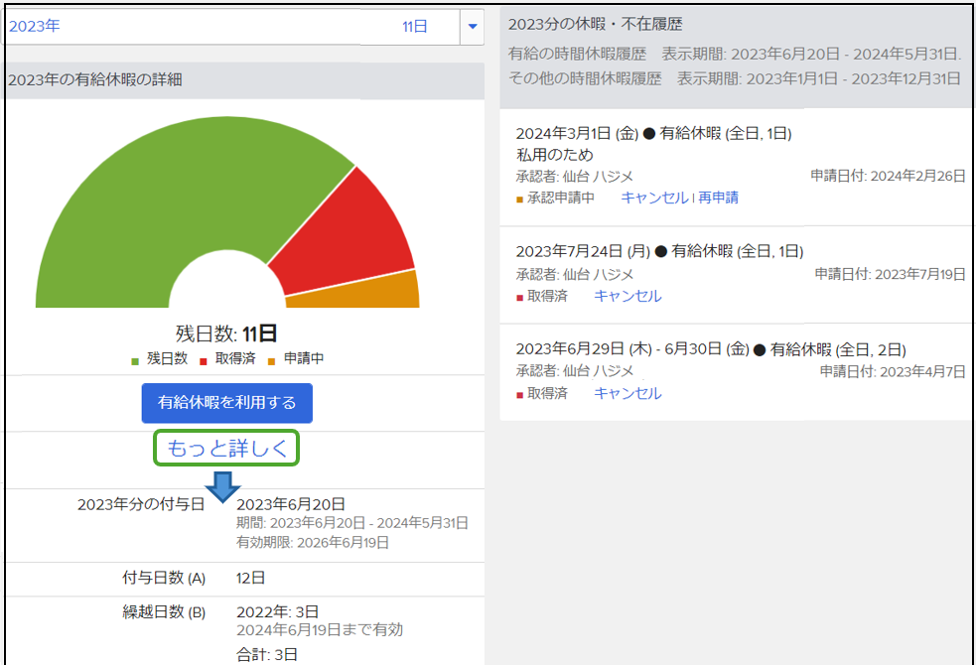Cancel the 6月29日 - 6月30日 leave

pyautogui.click(x=627, y=393)
